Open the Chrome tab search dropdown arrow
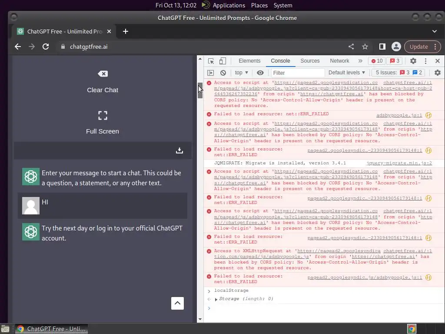 tap(435, 31)
